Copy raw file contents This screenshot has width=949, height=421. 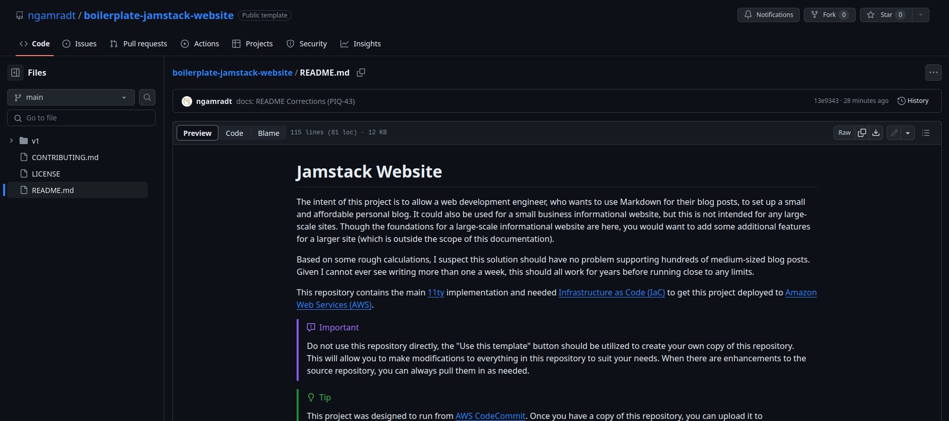click(x=862, y=133)
